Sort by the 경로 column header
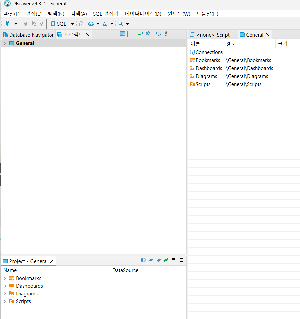 [x=250, y=44]
